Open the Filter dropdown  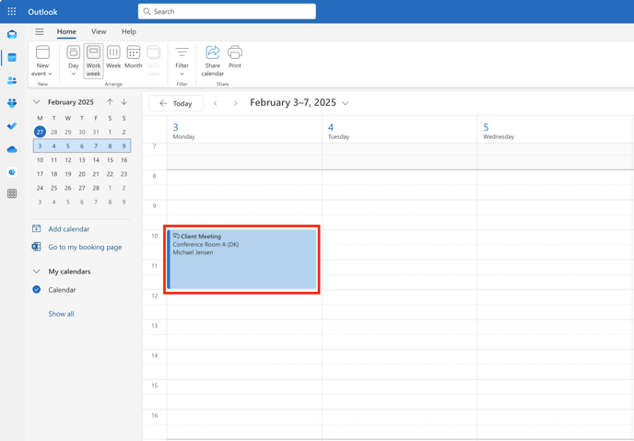tap(182, 59)
